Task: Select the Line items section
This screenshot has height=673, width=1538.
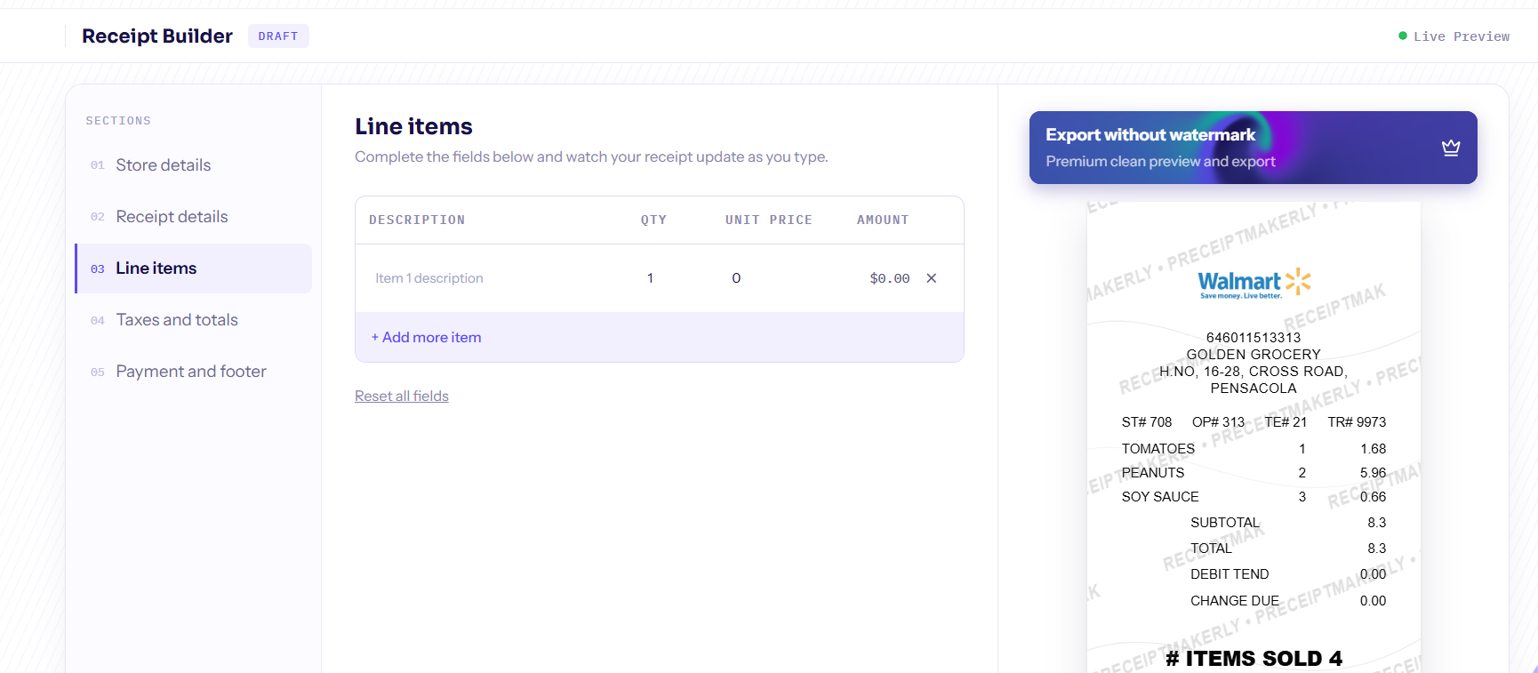Action: coord(194,268)
